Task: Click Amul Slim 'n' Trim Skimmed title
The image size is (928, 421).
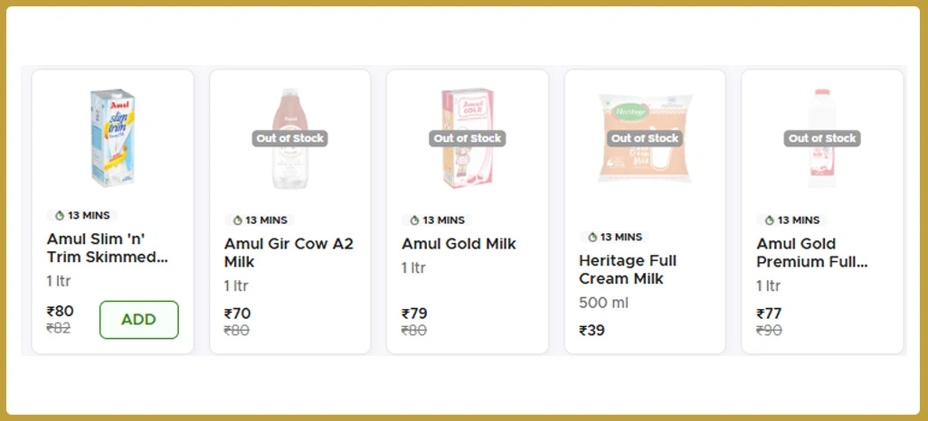Action: click(108, 248)
